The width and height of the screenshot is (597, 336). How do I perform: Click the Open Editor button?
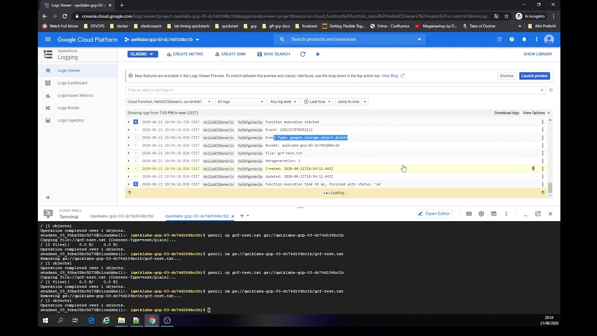point(434,214)
